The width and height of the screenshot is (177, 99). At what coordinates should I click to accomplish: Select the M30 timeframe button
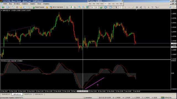(102, 4)
